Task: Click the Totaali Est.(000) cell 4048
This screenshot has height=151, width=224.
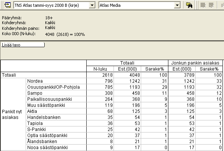Action: [128, 75]
